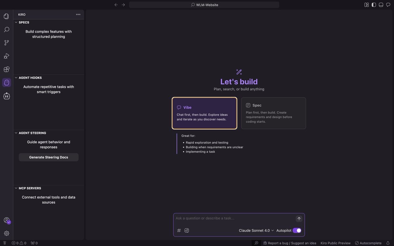
Task: Click the customize layout icon
Action: click(366, 5)
